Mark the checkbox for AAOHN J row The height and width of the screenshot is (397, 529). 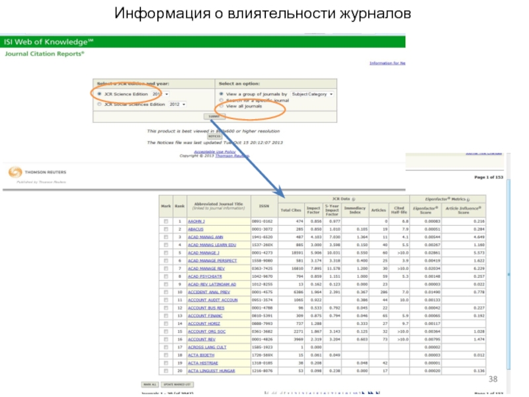(166, 222)
